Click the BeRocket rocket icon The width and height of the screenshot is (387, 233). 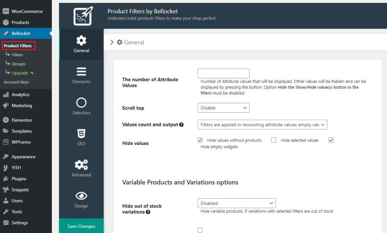pos(6,33)
